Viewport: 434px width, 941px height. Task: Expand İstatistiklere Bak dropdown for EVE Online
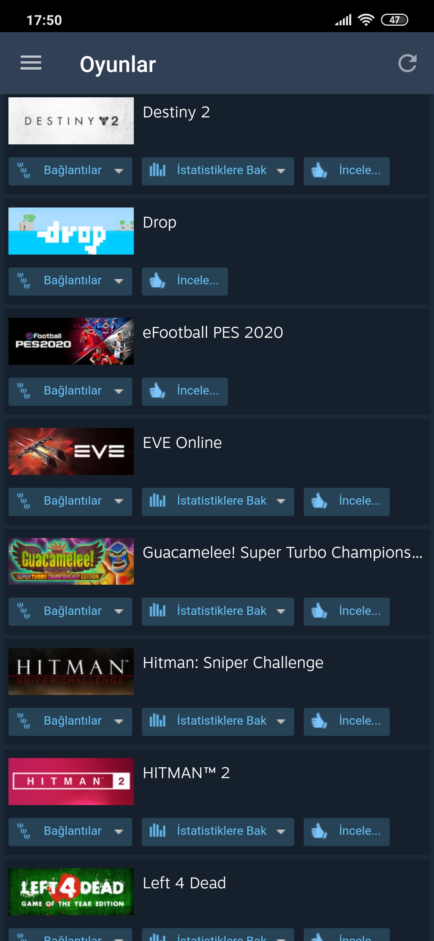(x=281, y=501)
